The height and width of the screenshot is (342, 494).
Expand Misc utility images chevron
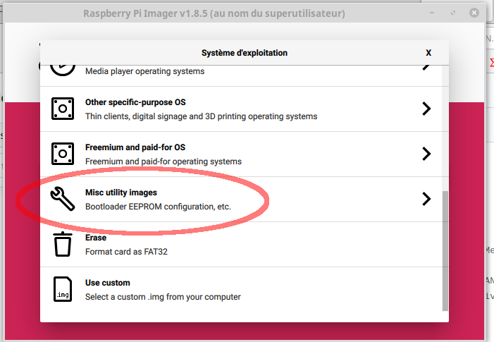click(426, 199)
